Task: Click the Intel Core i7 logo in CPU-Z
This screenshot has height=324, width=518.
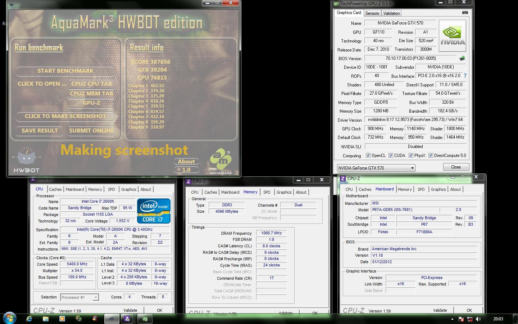Action: [x=154, y=211]
